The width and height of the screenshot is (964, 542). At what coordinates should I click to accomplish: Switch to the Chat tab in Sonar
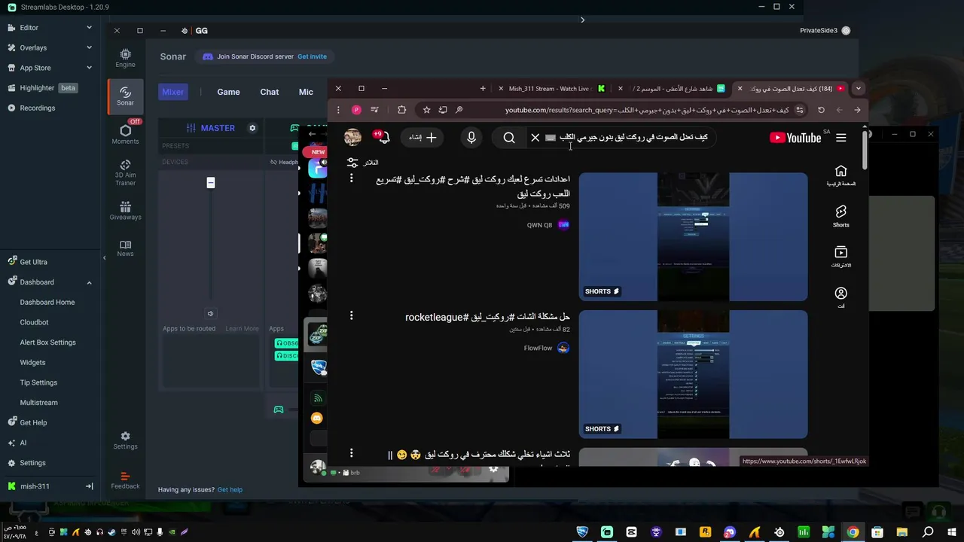coord(270,92)
